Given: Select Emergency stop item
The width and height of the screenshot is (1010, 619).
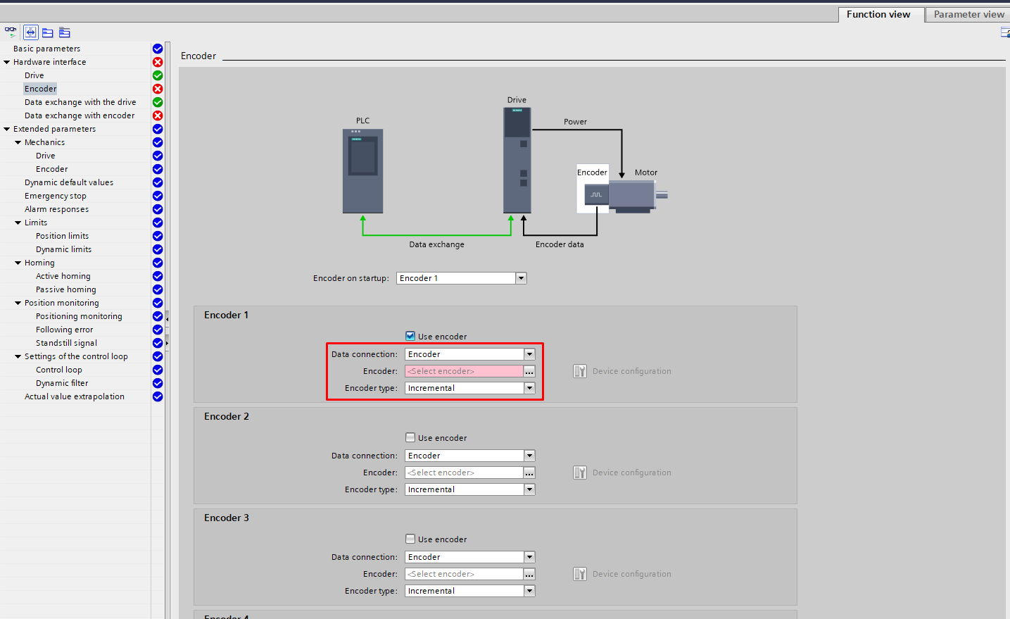Looking at the screenshot, I should point(56,196).
